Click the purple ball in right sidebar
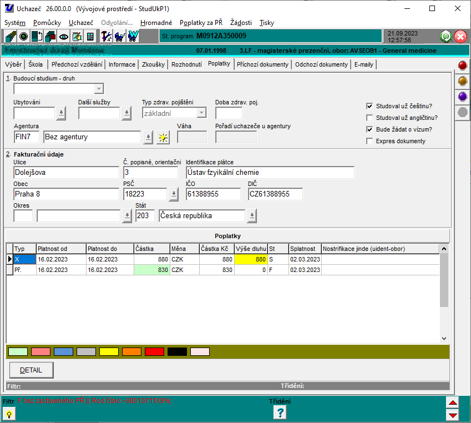 point(462,97)
